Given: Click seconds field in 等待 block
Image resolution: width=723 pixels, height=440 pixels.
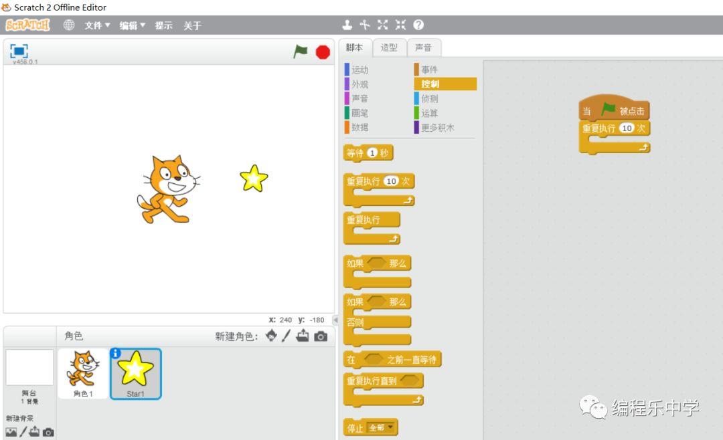Looking at the screenshot, I should (x=373, y=153).
